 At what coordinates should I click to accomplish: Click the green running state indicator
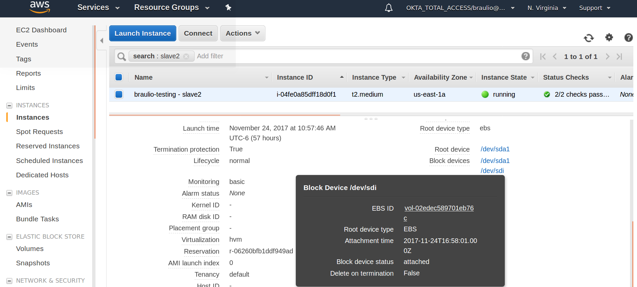tap(485, 94)
